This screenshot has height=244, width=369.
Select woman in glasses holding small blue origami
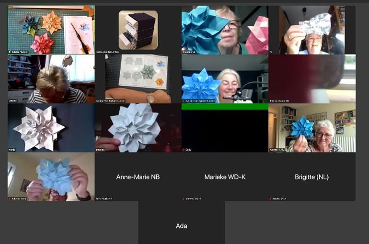point(312,128)
